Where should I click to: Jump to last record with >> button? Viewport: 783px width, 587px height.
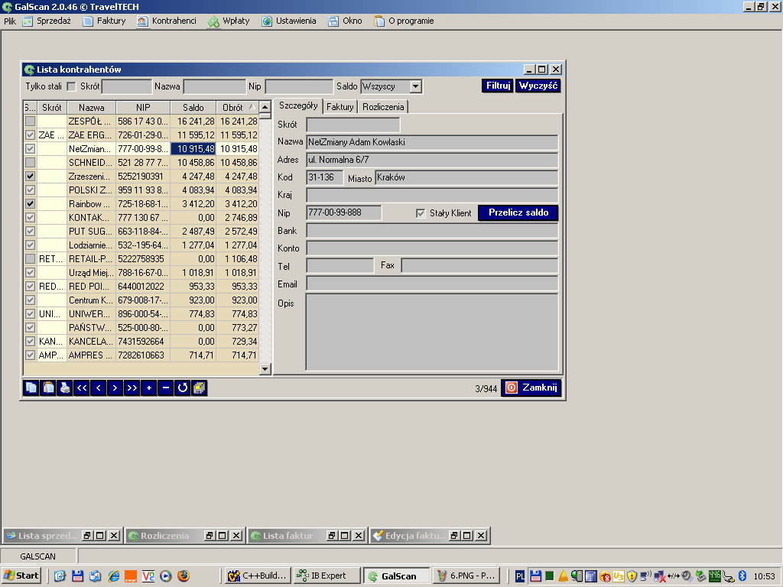(x=132, y=388)
